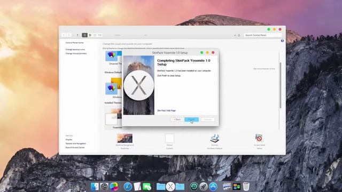Launch Safari compass from the dock
This screenshot has width=342, height=192.
coord(128,187)
